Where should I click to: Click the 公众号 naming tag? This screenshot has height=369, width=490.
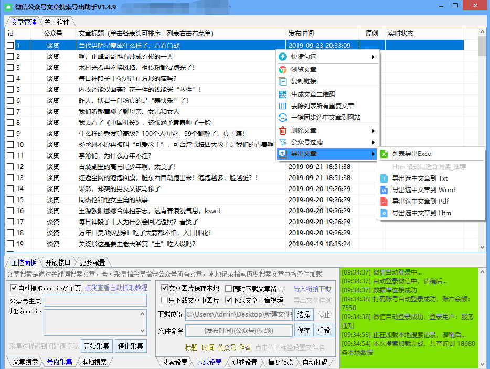[x=227, y=347]
